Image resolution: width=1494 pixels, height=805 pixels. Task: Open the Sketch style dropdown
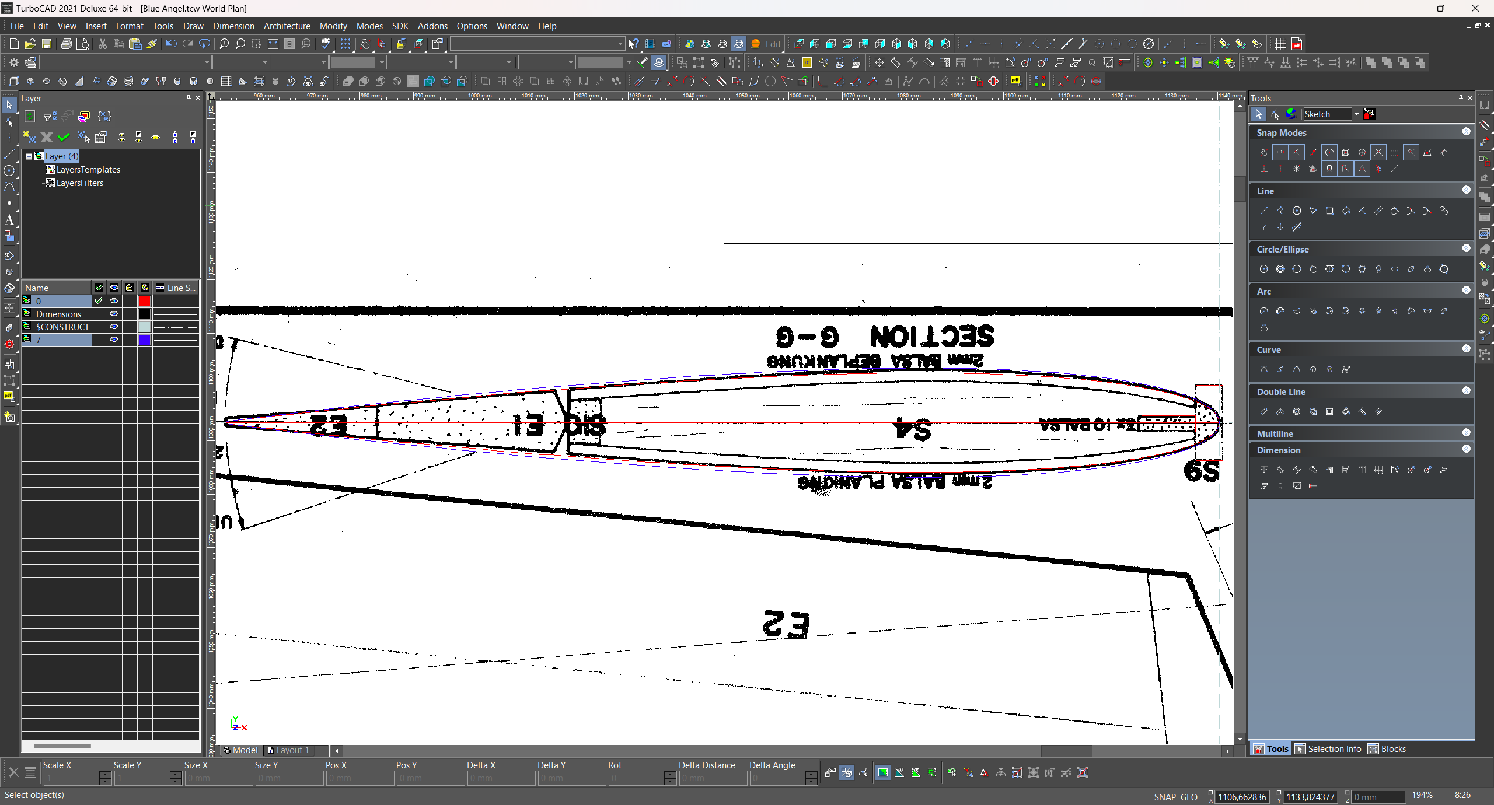pos(1356,114)
